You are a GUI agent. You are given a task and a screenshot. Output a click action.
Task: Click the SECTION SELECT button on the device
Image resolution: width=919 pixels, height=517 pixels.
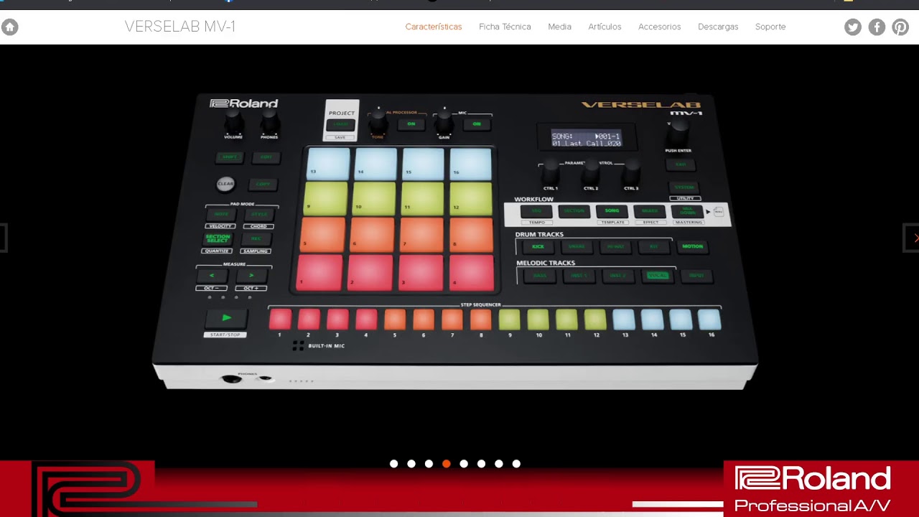(218, 238)
